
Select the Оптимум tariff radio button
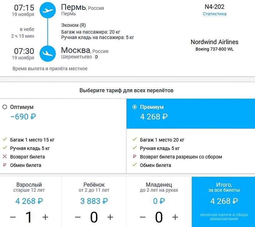(x=5, y=107)
